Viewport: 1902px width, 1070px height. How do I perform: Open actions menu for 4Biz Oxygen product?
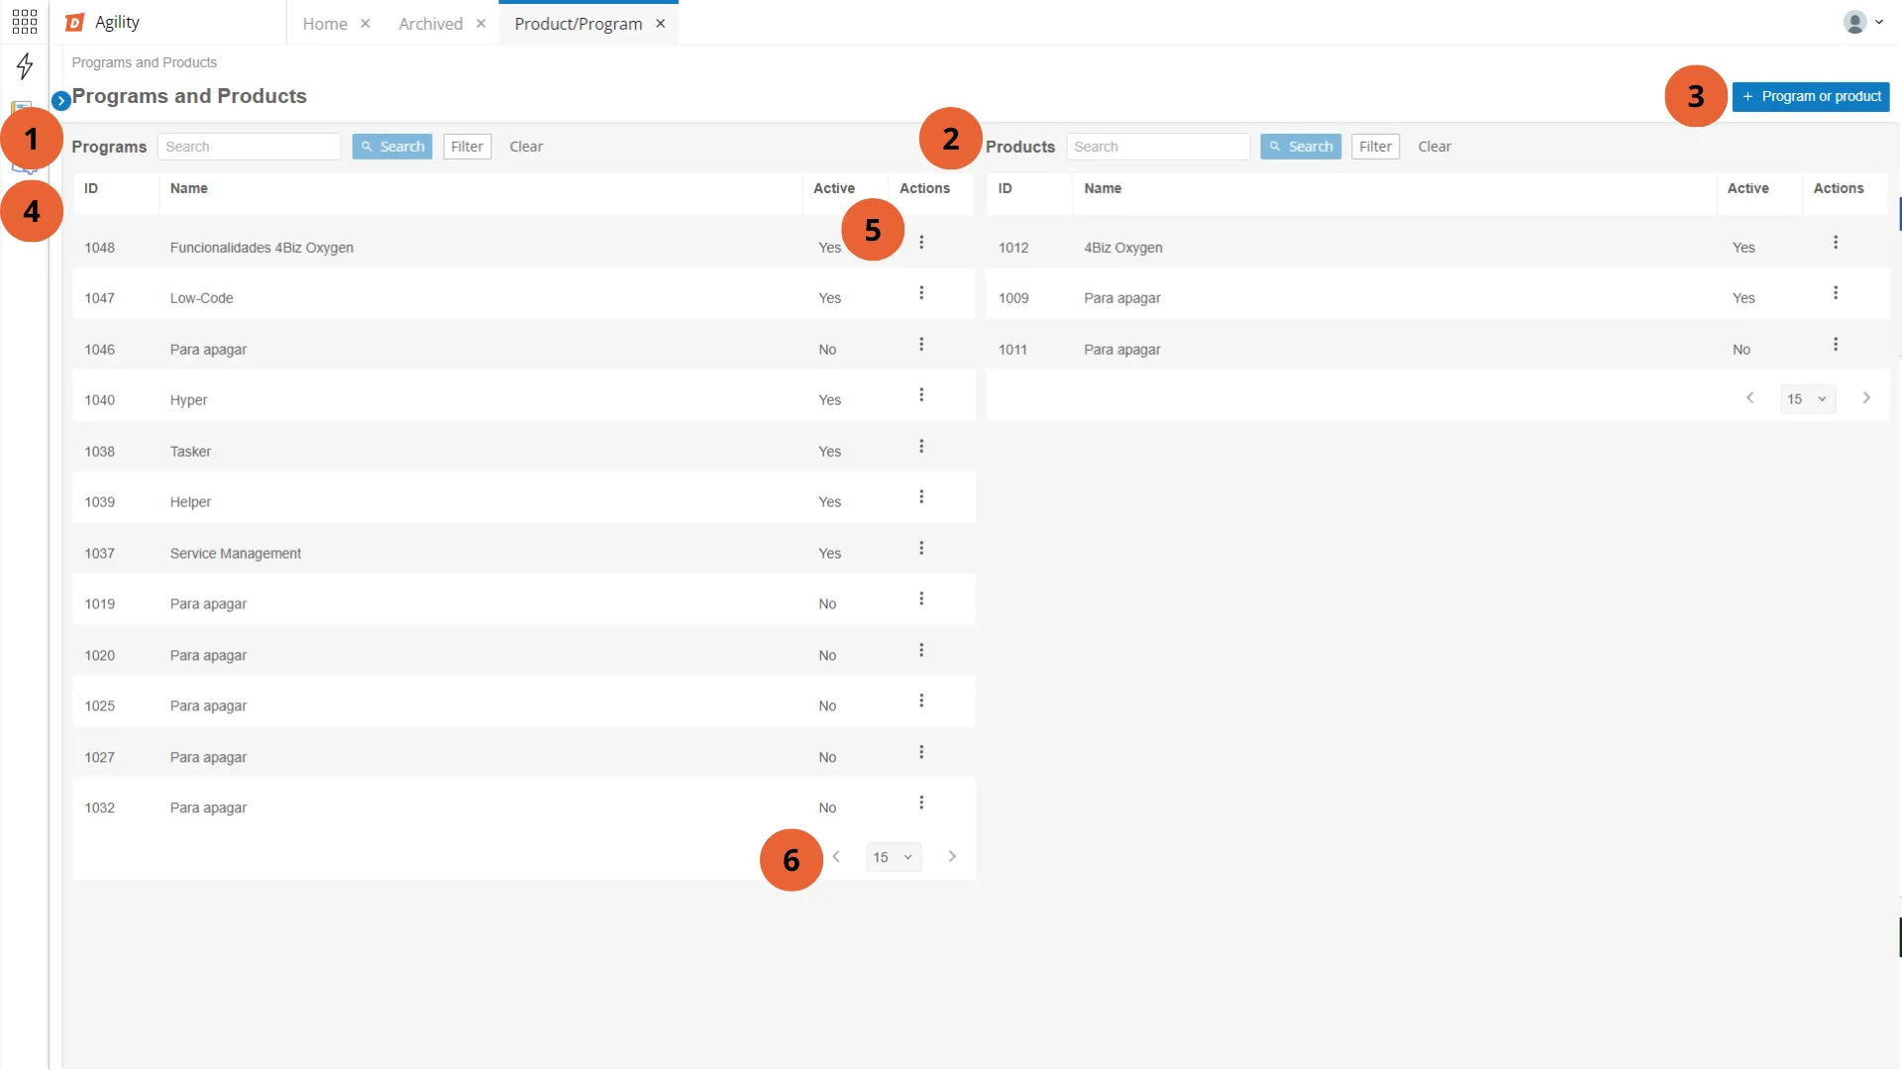(1836, 243)
